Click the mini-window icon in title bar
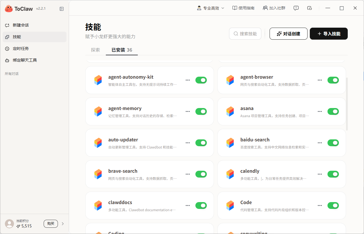364x234 pixels. pyautogui.click(x=310, y=8)
